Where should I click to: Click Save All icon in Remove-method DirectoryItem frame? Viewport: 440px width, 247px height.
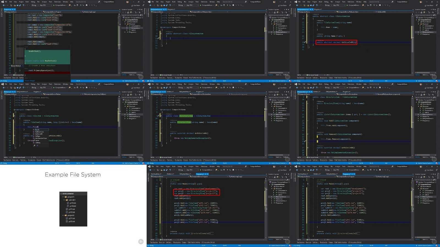pyautogui.click(x=313, y=88)
